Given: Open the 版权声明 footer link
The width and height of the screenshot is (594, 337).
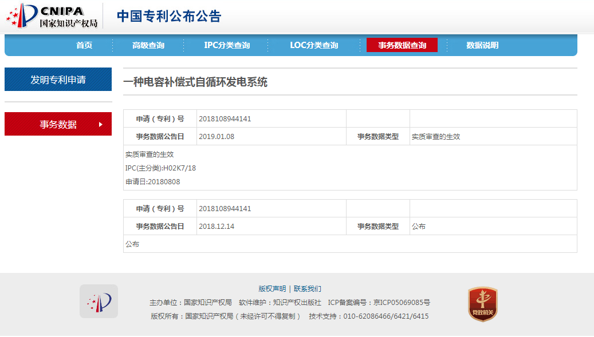Looking at the screenshot, I should coord(272,289).
